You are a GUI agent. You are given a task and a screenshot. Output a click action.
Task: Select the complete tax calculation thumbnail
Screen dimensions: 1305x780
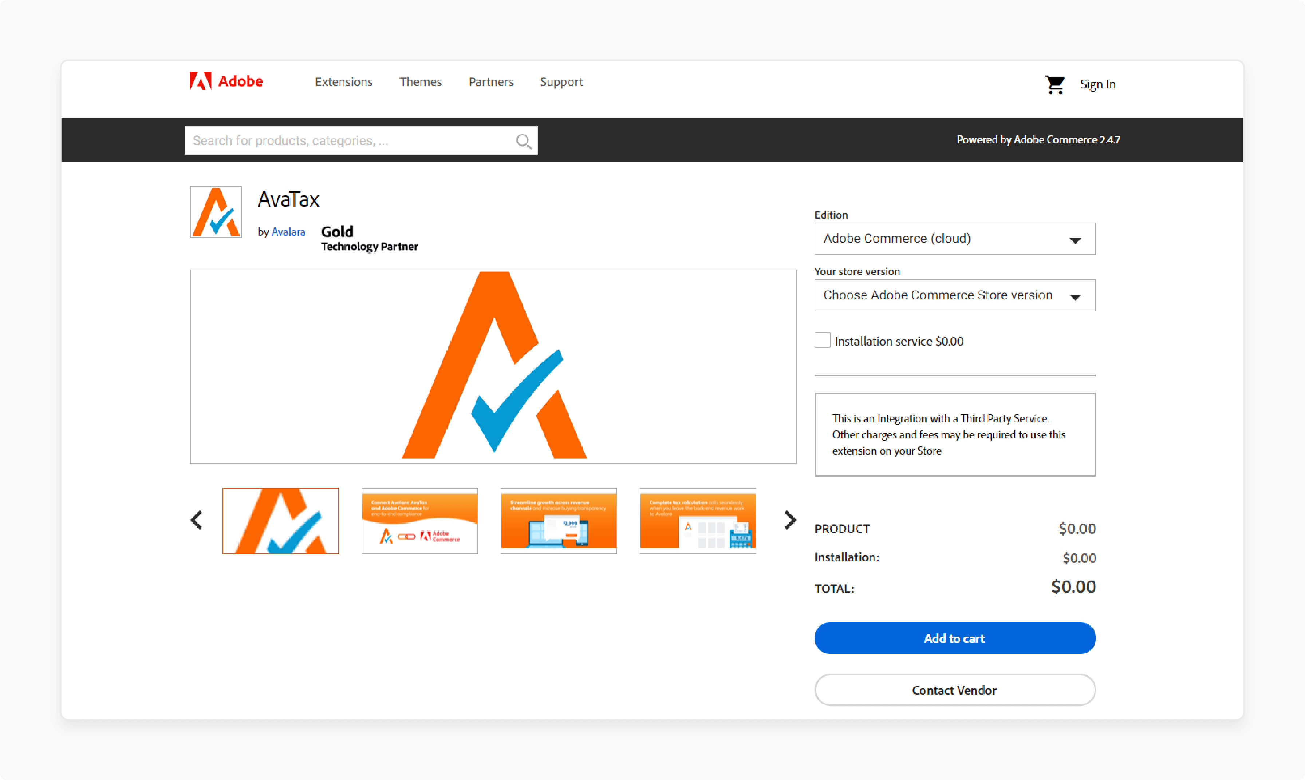pos(698,520)
